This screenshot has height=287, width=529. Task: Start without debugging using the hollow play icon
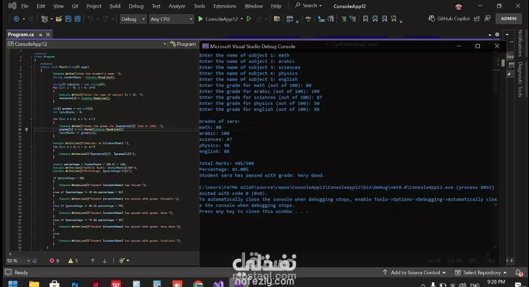pyautogui.click(x=249, y=19)
